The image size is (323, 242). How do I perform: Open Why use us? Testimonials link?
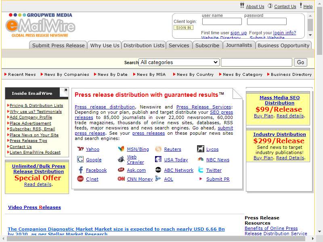[x=36, y=112]
